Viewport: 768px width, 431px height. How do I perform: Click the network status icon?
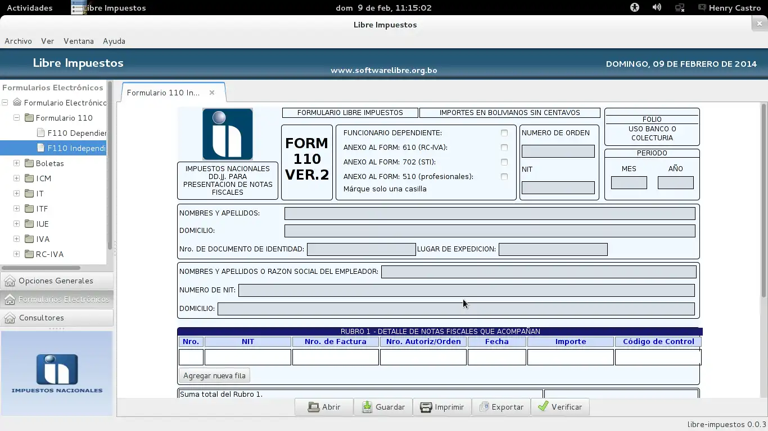(x=680, y=8)
